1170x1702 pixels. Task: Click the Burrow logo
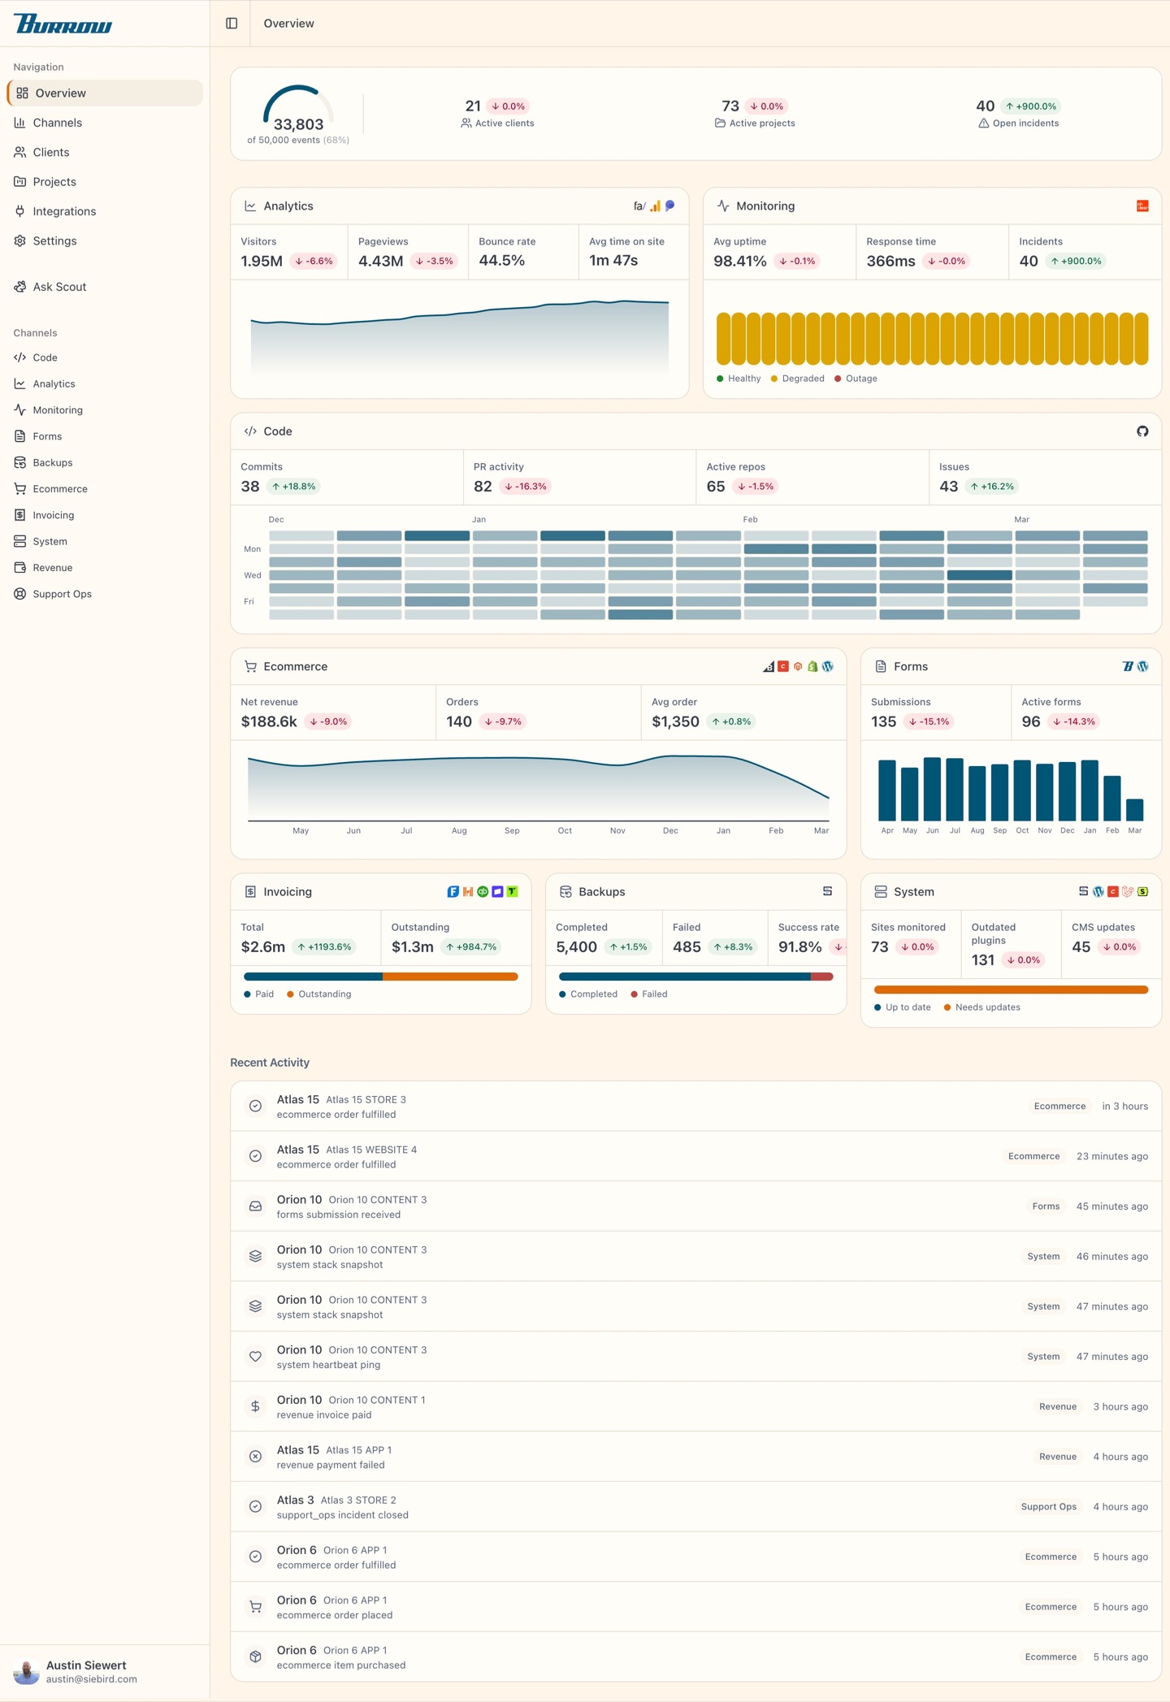[x=63, y=24]
